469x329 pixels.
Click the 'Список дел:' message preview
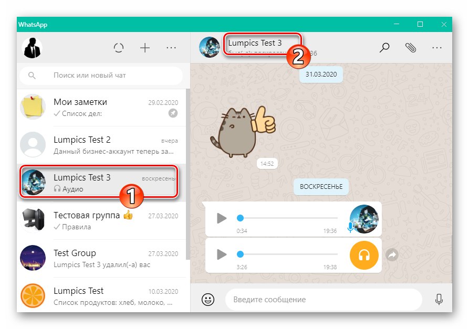[x=81, y=113]
